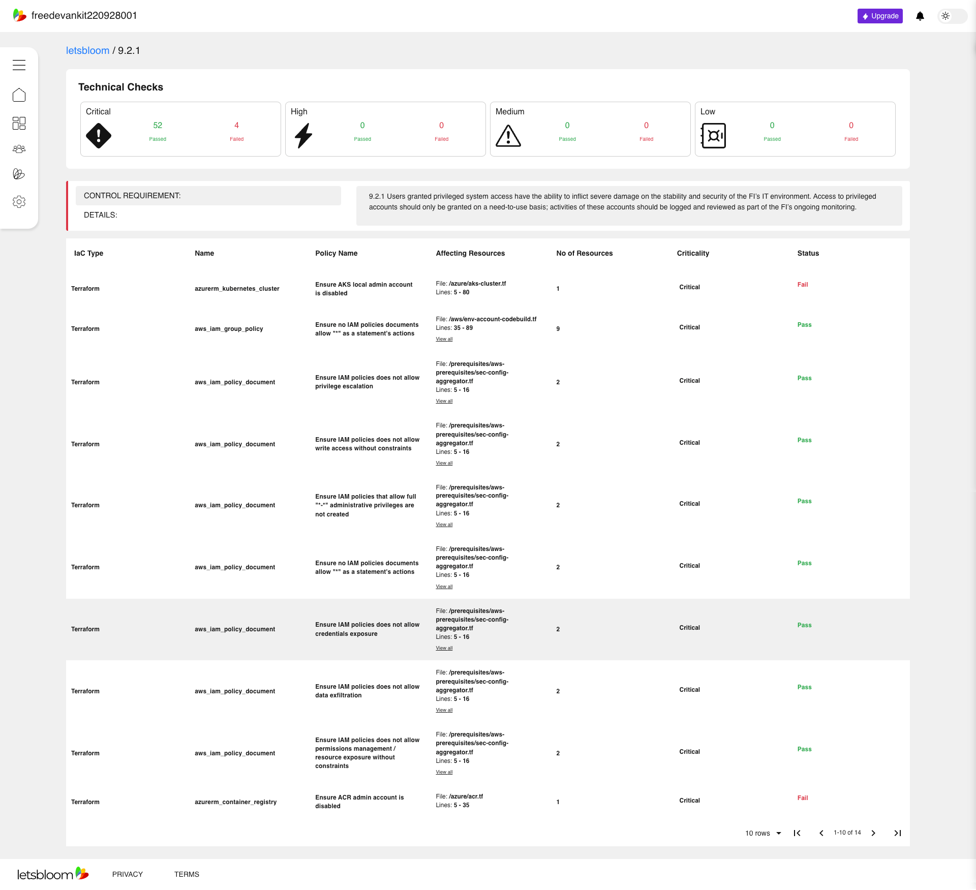The height and width of the screenshot is (890, 976).
Task: Click the aws_iam_group_policy name cell
Action: pyautogui.click(x=229, y=329)
